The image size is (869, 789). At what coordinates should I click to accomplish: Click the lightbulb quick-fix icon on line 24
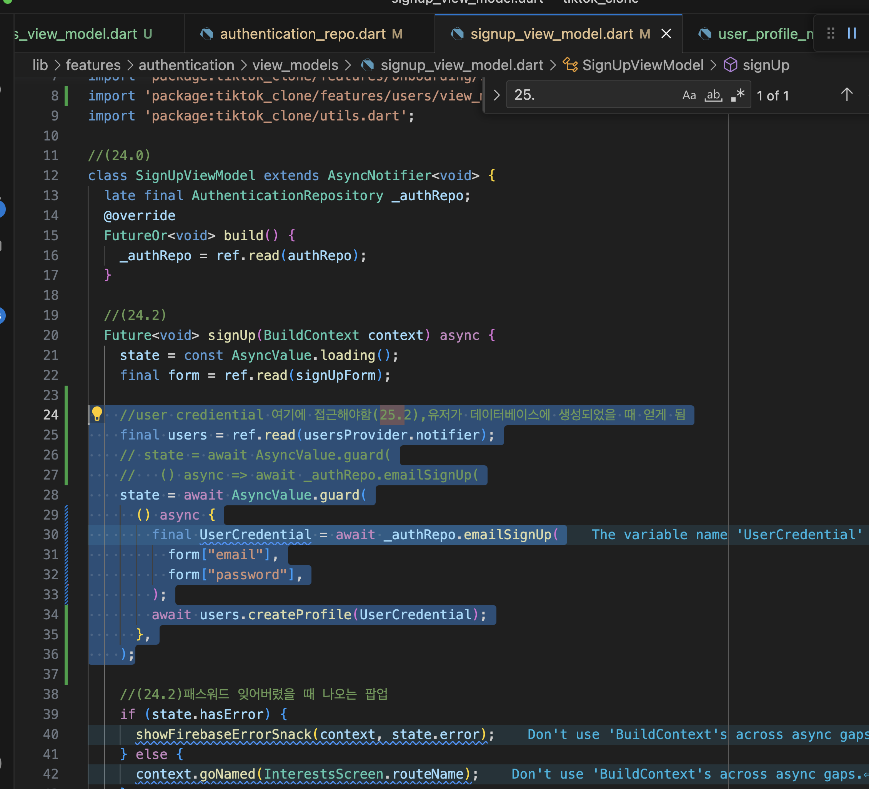[x=97, y=413]
